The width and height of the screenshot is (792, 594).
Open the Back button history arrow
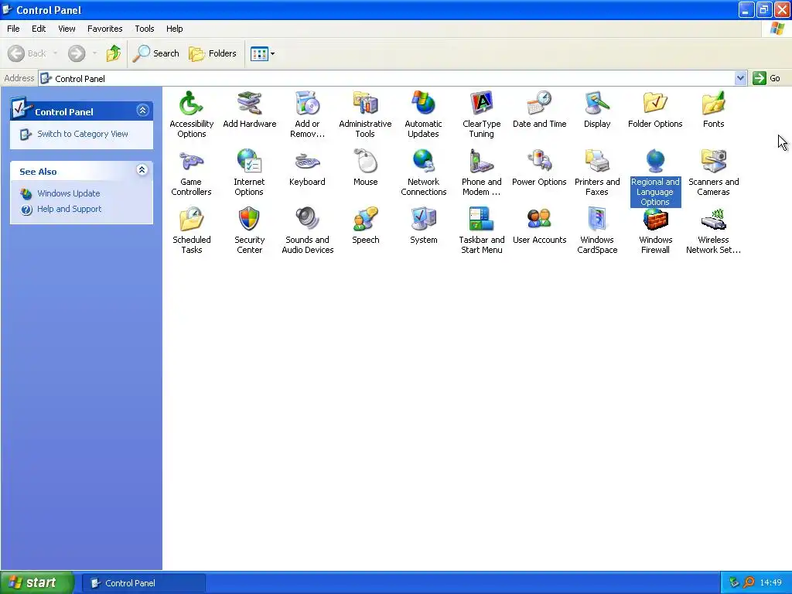(55, 53)
